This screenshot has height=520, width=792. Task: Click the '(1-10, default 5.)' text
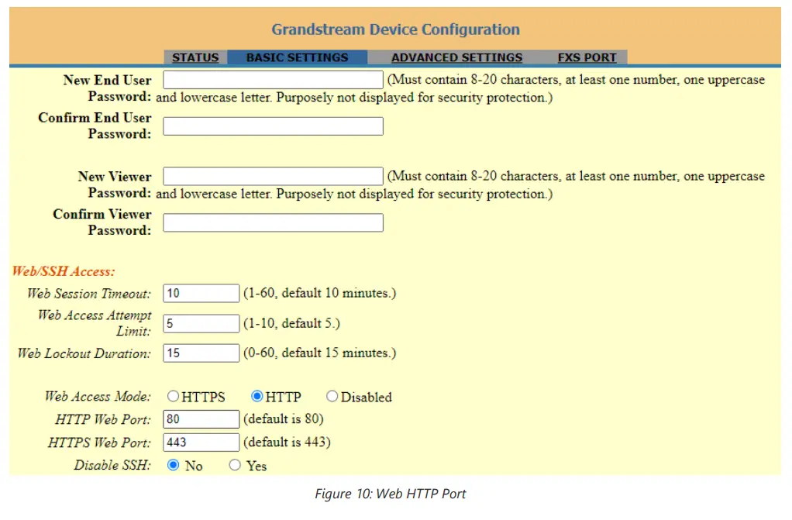[x=291, y=323]
